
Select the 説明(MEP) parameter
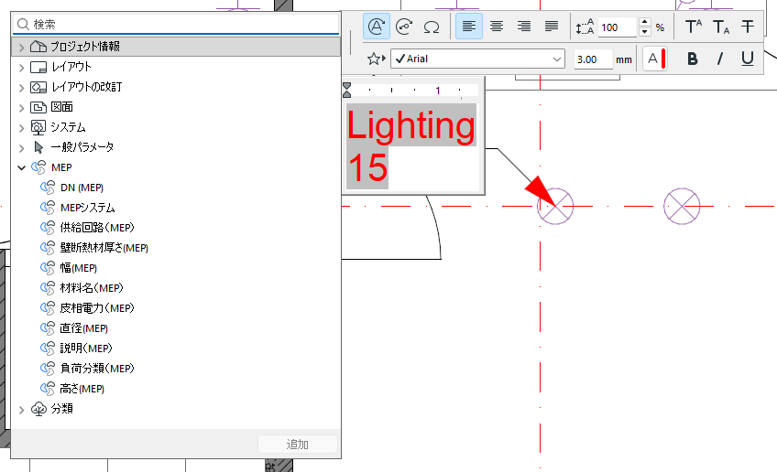click(176, 349)
